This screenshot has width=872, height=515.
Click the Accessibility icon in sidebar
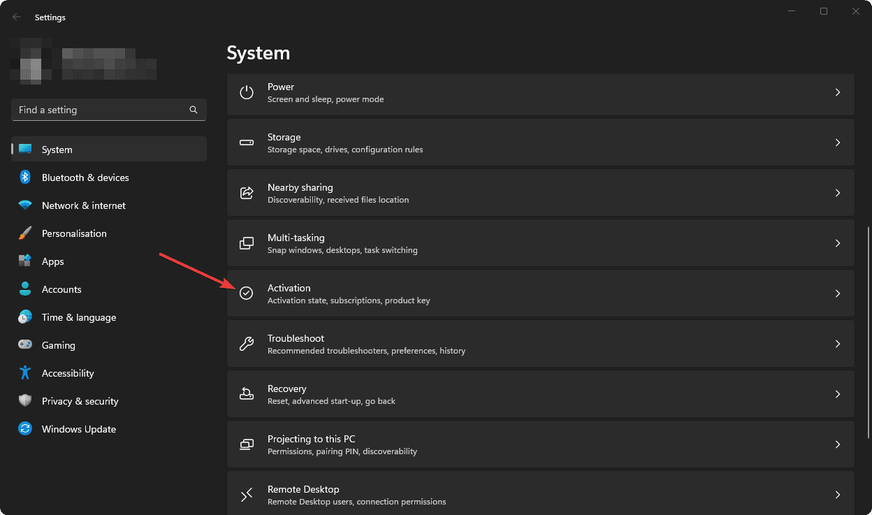pos(25,372)
